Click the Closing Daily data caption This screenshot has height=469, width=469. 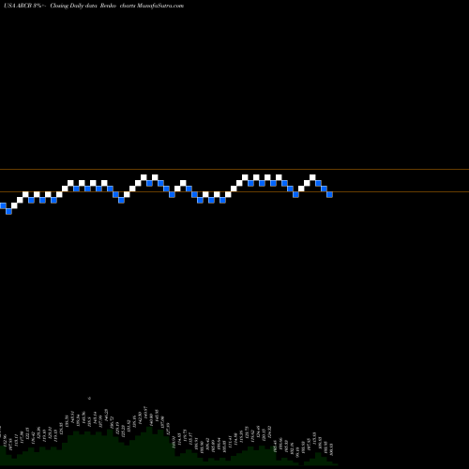pos(73,6)
